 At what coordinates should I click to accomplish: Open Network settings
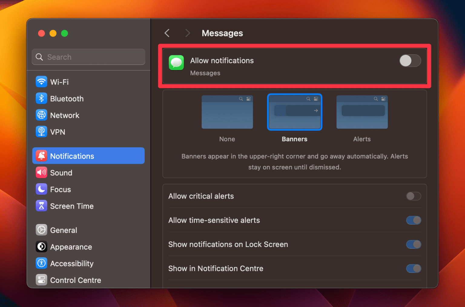tap(65, 115)
